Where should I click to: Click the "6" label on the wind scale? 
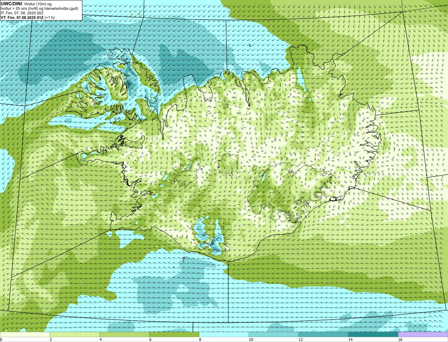150,340
